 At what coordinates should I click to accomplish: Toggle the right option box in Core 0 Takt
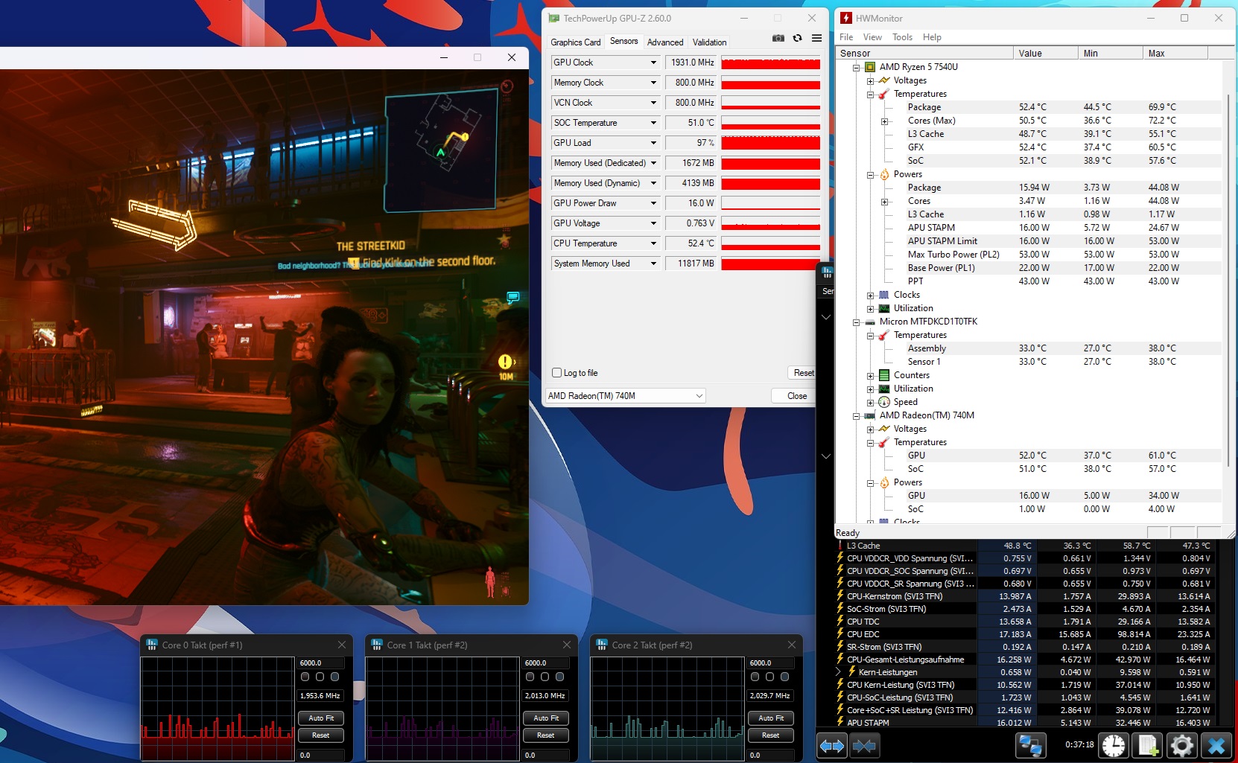334,677
